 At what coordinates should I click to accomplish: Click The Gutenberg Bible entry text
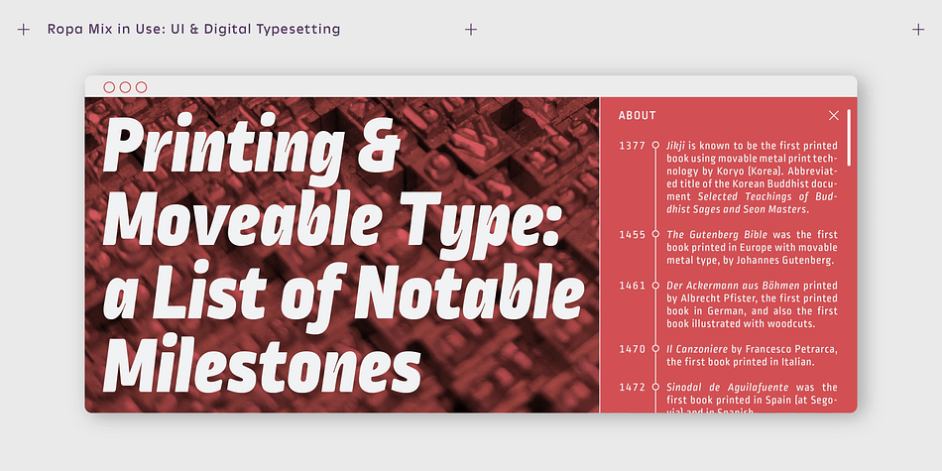(752, 247)
